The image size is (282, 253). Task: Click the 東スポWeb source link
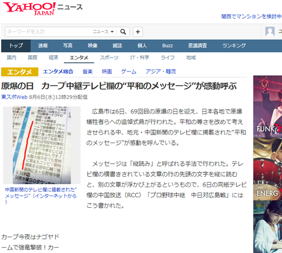click(x=14, y=97)
